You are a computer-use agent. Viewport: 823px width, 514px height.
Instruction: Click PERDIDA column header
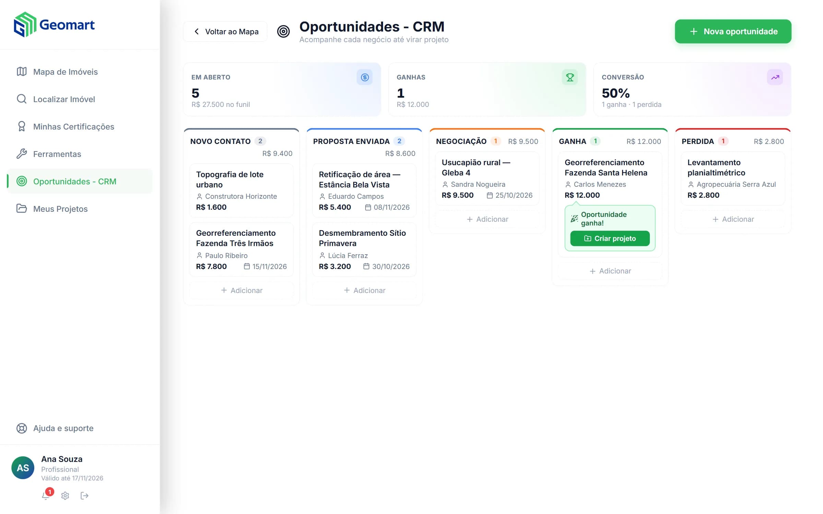[698, 141]
